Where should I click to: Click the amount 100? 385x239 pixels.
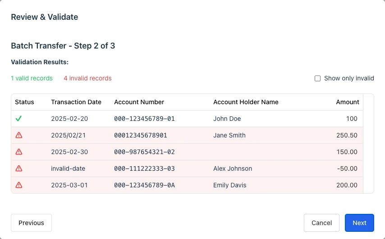tap(352, 119)
